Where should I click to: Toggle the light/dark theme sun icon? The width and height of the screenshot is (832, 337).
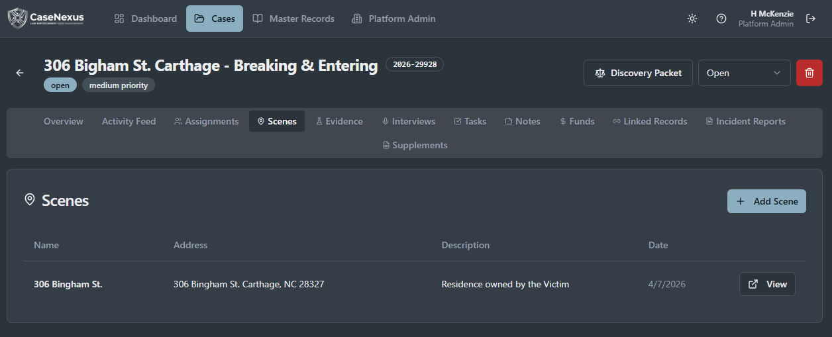point(692,19)
